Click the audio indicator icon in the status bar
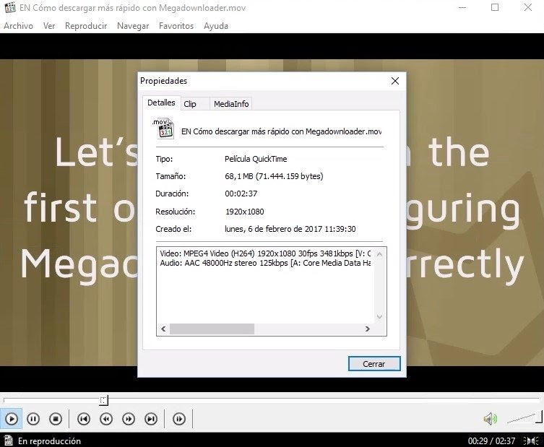 click(531, 441)
